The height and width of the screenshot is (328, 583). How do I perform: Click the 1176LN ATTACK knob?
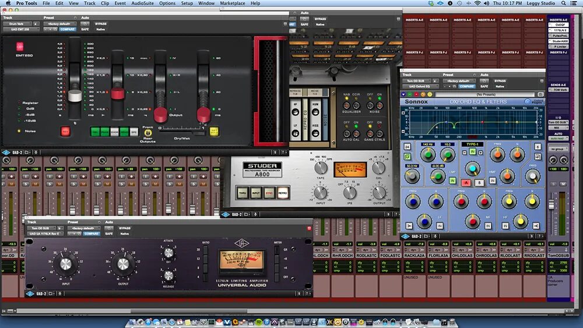click(x=169, y=253)
